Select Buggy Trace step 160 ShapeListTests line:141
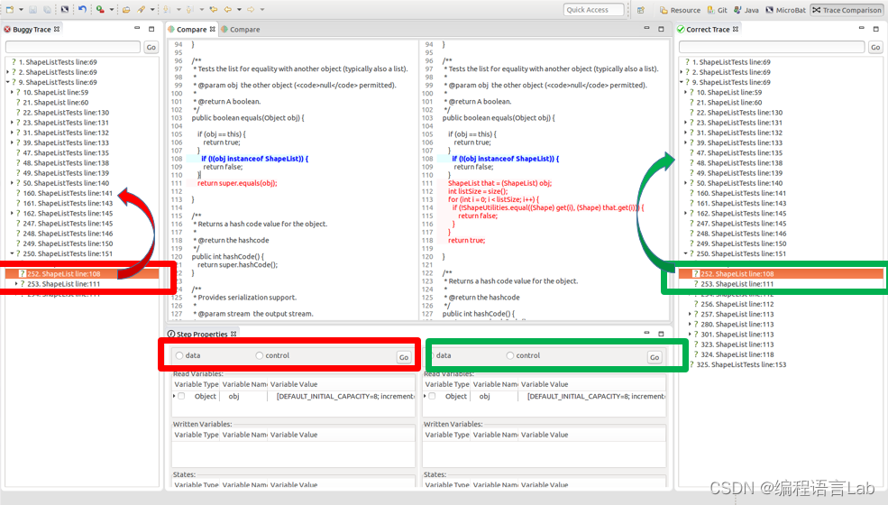 (68, 193)
